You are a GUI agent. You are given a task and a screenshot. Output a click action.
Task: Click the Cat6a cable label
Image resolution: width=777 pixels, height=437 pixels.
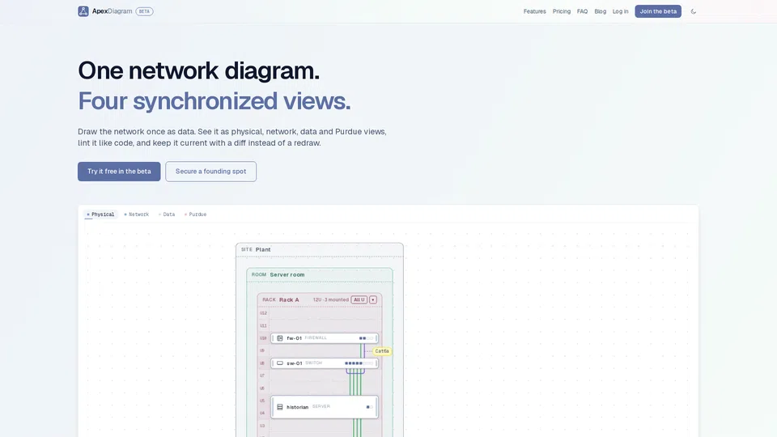[382, 350]
